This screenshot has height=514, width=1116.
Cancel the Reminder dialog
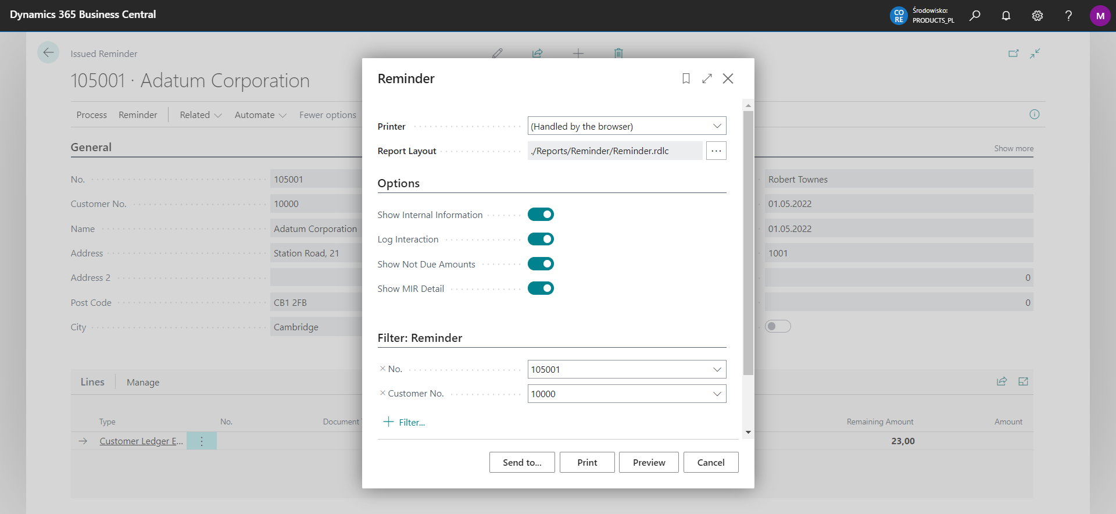(711, 462)
